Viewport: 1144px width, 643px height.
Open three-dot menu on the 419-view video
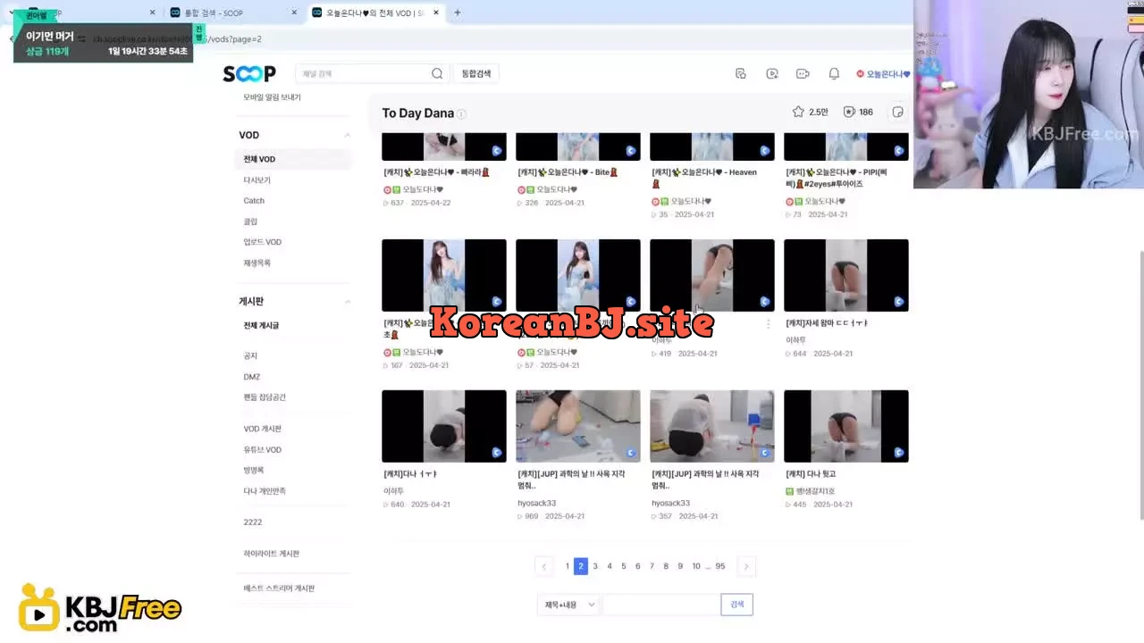click(x=768, y=324)
